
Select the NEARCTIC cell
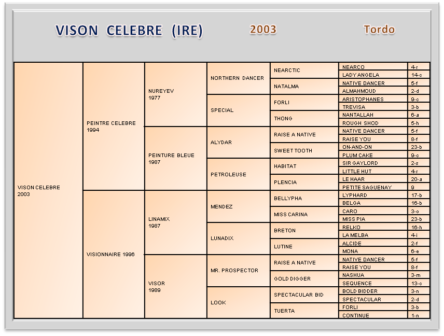[x=304, y=71]
